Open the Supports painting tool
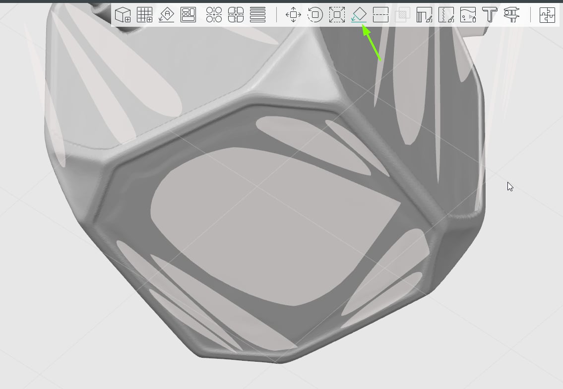563x389 pixels. click(424, 15)
